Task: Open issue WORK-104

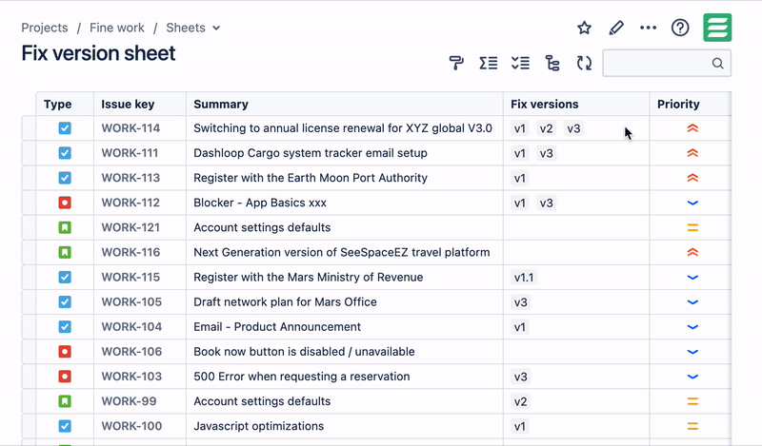Action: pos(131,326)
